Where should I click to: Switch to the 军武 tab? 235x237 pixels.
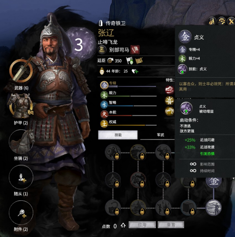(x=160, y=135)
